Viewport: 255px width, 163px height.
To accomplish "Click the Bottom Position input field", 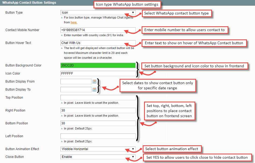I will tap(98, 123).
